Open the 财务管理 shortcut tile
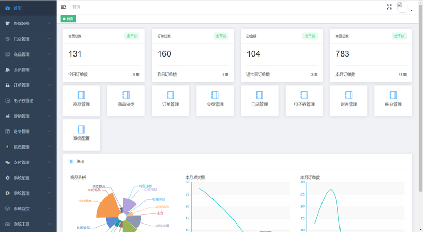The height and width of the screenshot is (232, 423). pyautogui.click(x=348, y=100)
